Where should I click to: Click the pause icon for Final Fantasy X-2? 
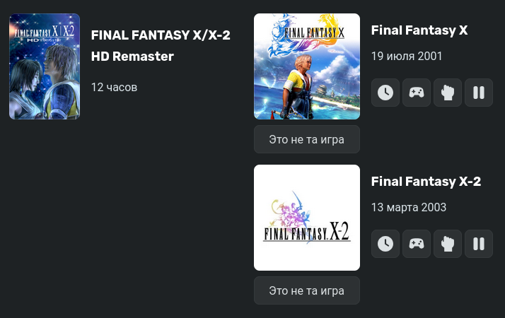pos(479,244)
